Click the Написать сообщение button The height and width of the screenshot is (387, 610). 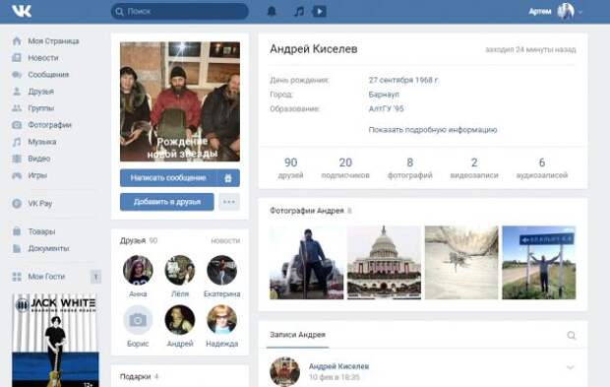[168, 178]
